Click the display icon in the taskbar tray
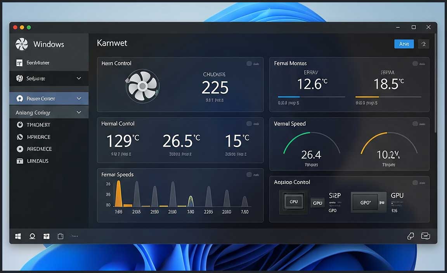This screenshot has width=447, height=273. (426, 236)
